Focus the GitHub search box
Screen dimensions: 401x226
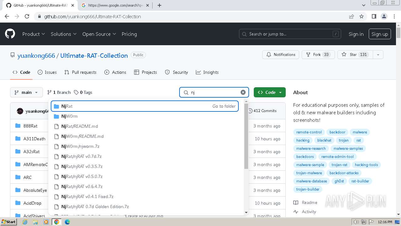[290, 34]
